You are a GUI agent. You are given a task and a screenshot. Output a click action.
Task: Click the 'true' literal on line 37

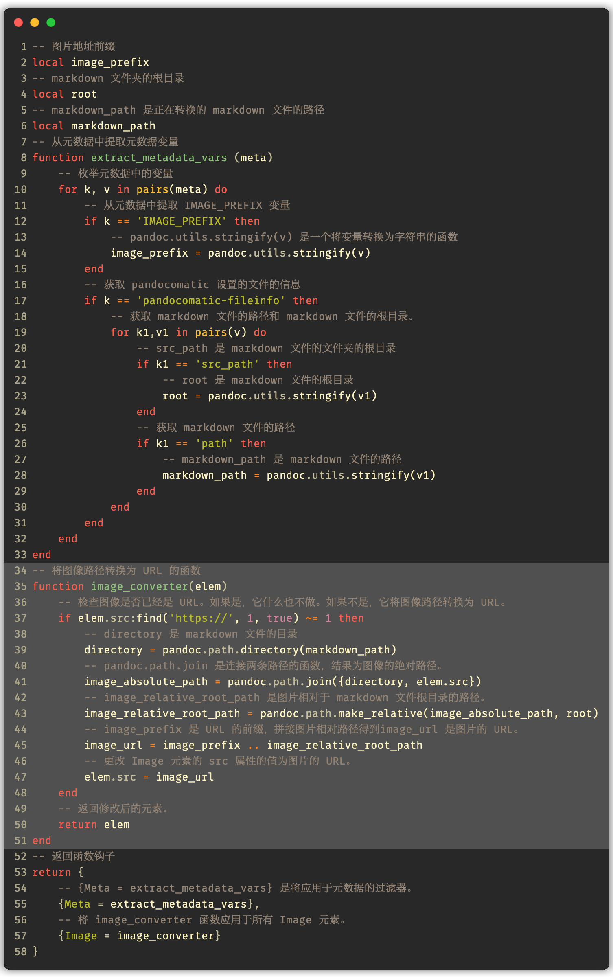tap(280, 618)
